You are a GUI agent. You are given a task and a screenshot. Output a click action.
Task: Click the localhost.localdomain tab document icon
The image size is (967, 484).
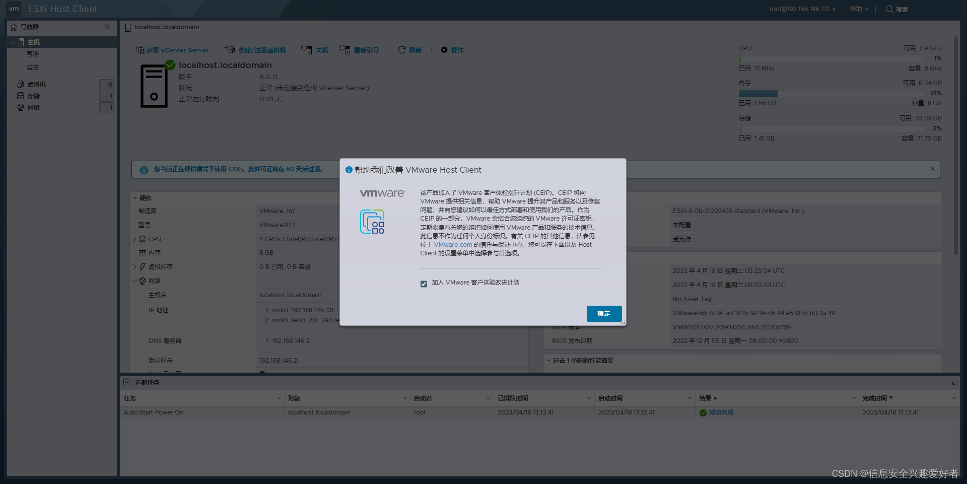128,27
